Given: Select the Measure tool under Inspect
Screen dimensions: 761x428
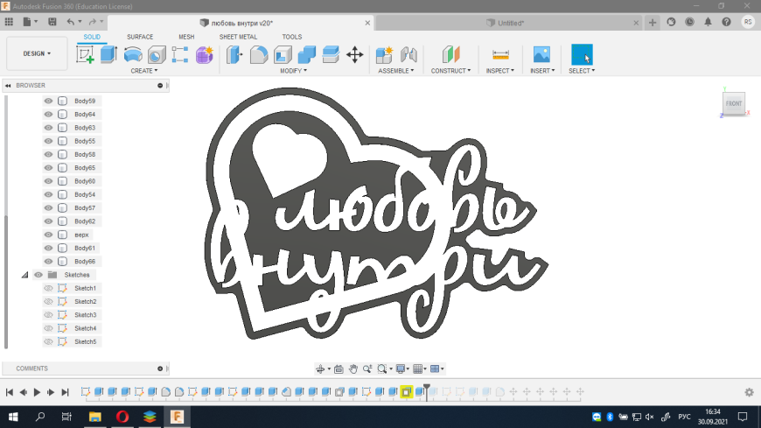Looking at the screenshot, I should [x=500, y=55].
